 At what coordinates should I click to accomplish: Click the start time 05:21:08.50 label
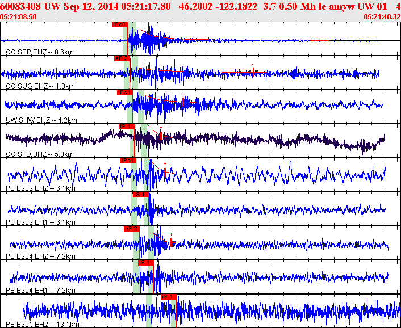(18, 17)
